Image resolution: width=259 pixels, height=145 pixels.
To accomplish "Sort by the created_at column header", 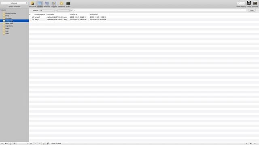I will [x=74, y=14].
